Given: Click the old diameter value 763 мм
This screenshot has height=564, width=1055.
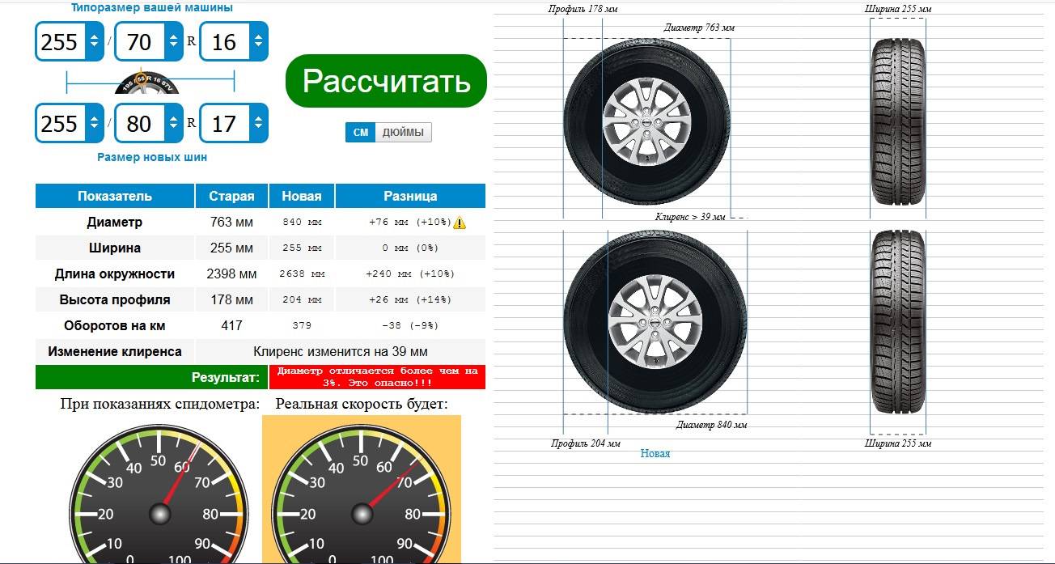Looking at the screenshot, I should coord(232,222).
